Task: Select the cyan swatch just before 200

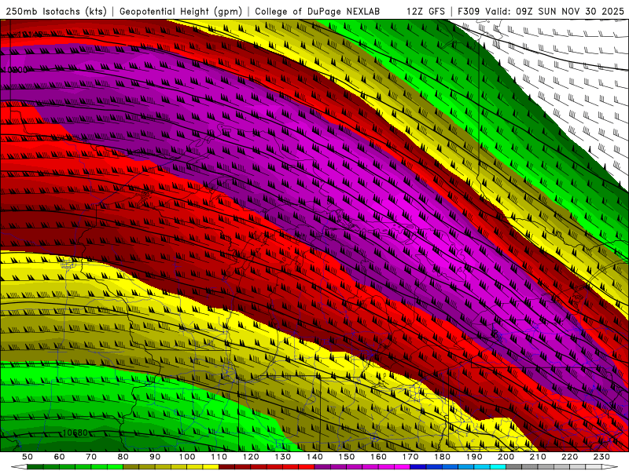Action: tap(498, 467)
